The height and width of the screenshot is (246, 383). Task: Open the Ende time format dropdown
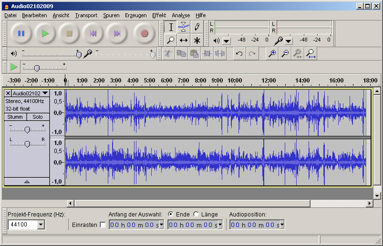point(220,225)
